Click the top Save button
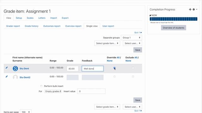The width and height of the screenshot is (202, 113). click(138, 50)
